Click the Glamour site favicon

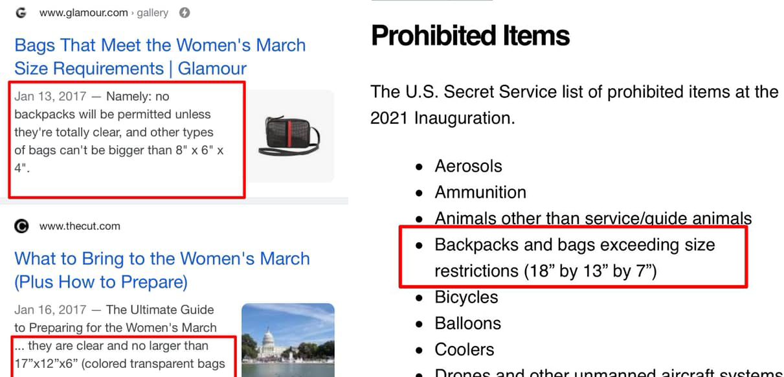click(x=21, y=13)
